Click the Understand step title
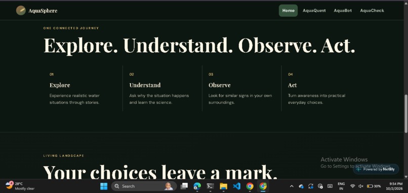 click(145, 85)
